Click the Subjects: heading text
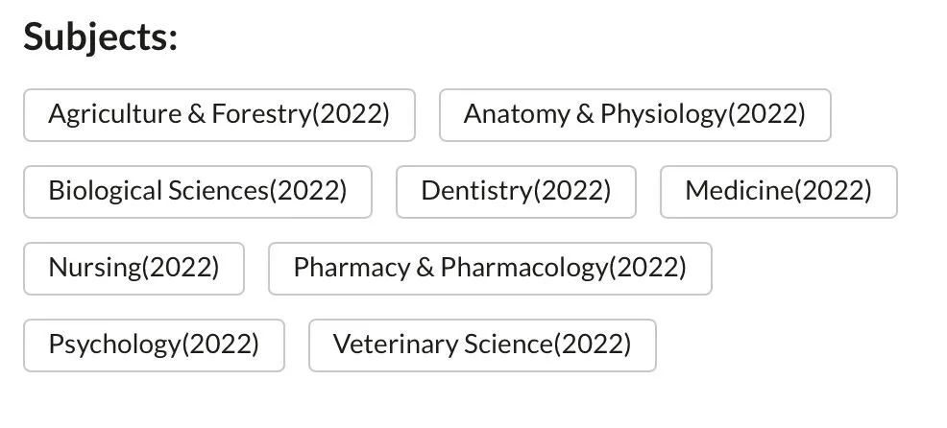This screenshot has width=947, height=428. coord(101,37)
